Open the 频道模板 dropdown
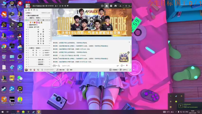 tap(114, 70)
